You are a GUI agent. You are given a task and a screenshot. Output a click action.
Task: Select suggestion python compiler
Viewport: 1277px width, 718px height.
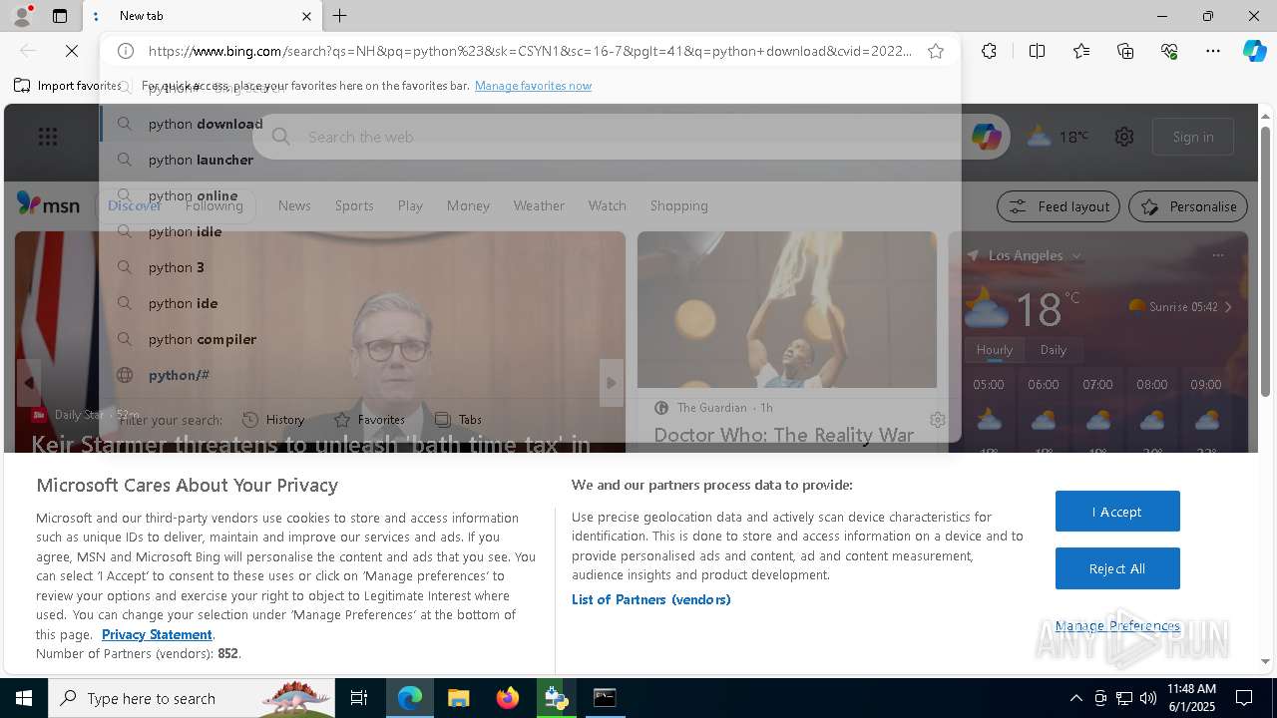click(530, 339)
